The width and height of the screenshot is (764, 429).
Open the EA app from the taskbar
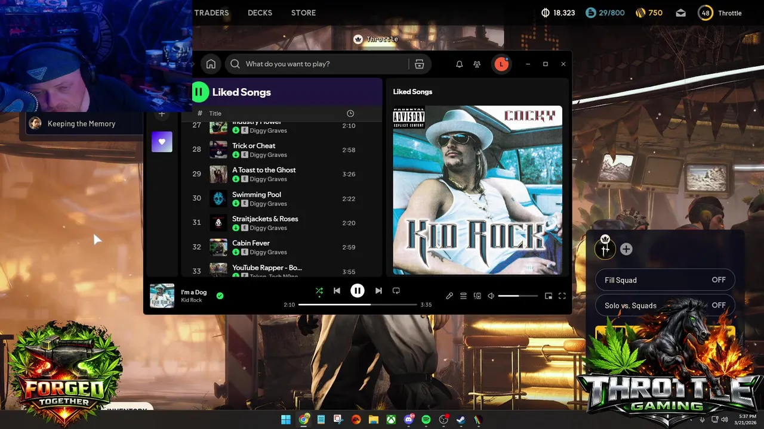click(x=356, y=419)
